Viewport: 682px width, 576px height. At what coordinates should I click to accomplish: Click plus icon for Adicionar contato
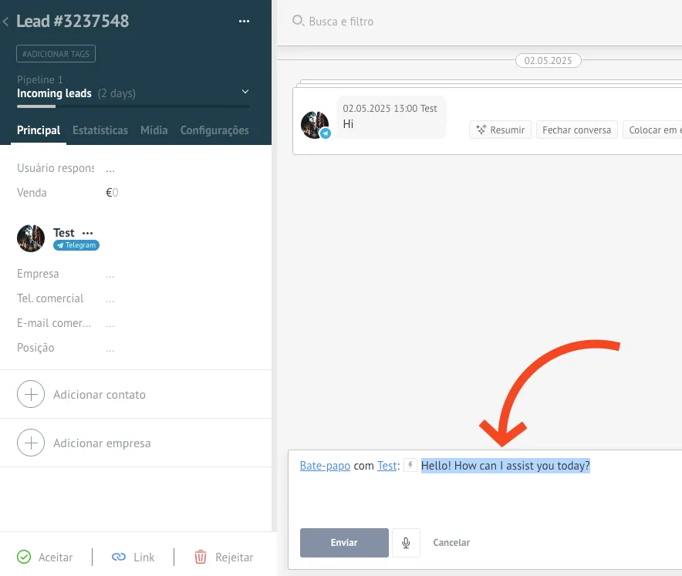[x=31, y=394]
